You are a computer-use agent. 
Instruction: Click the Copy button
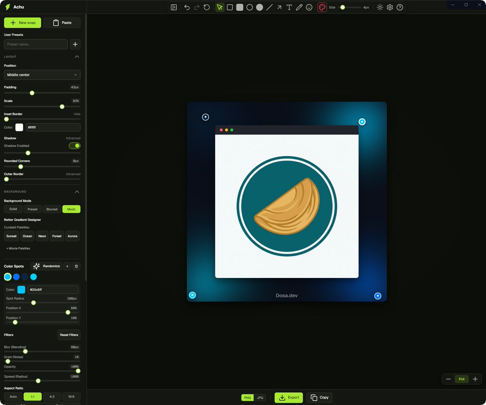click(320, 398)
